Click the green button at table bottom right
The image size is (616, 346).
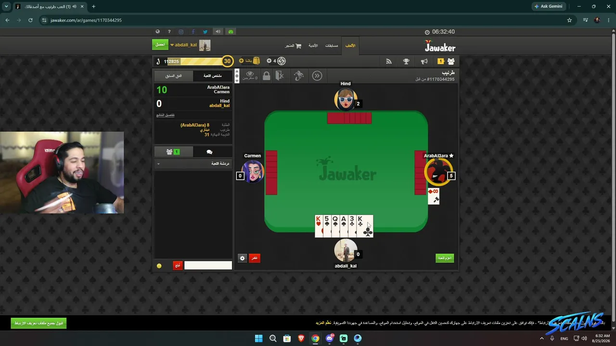pos(445,258)
